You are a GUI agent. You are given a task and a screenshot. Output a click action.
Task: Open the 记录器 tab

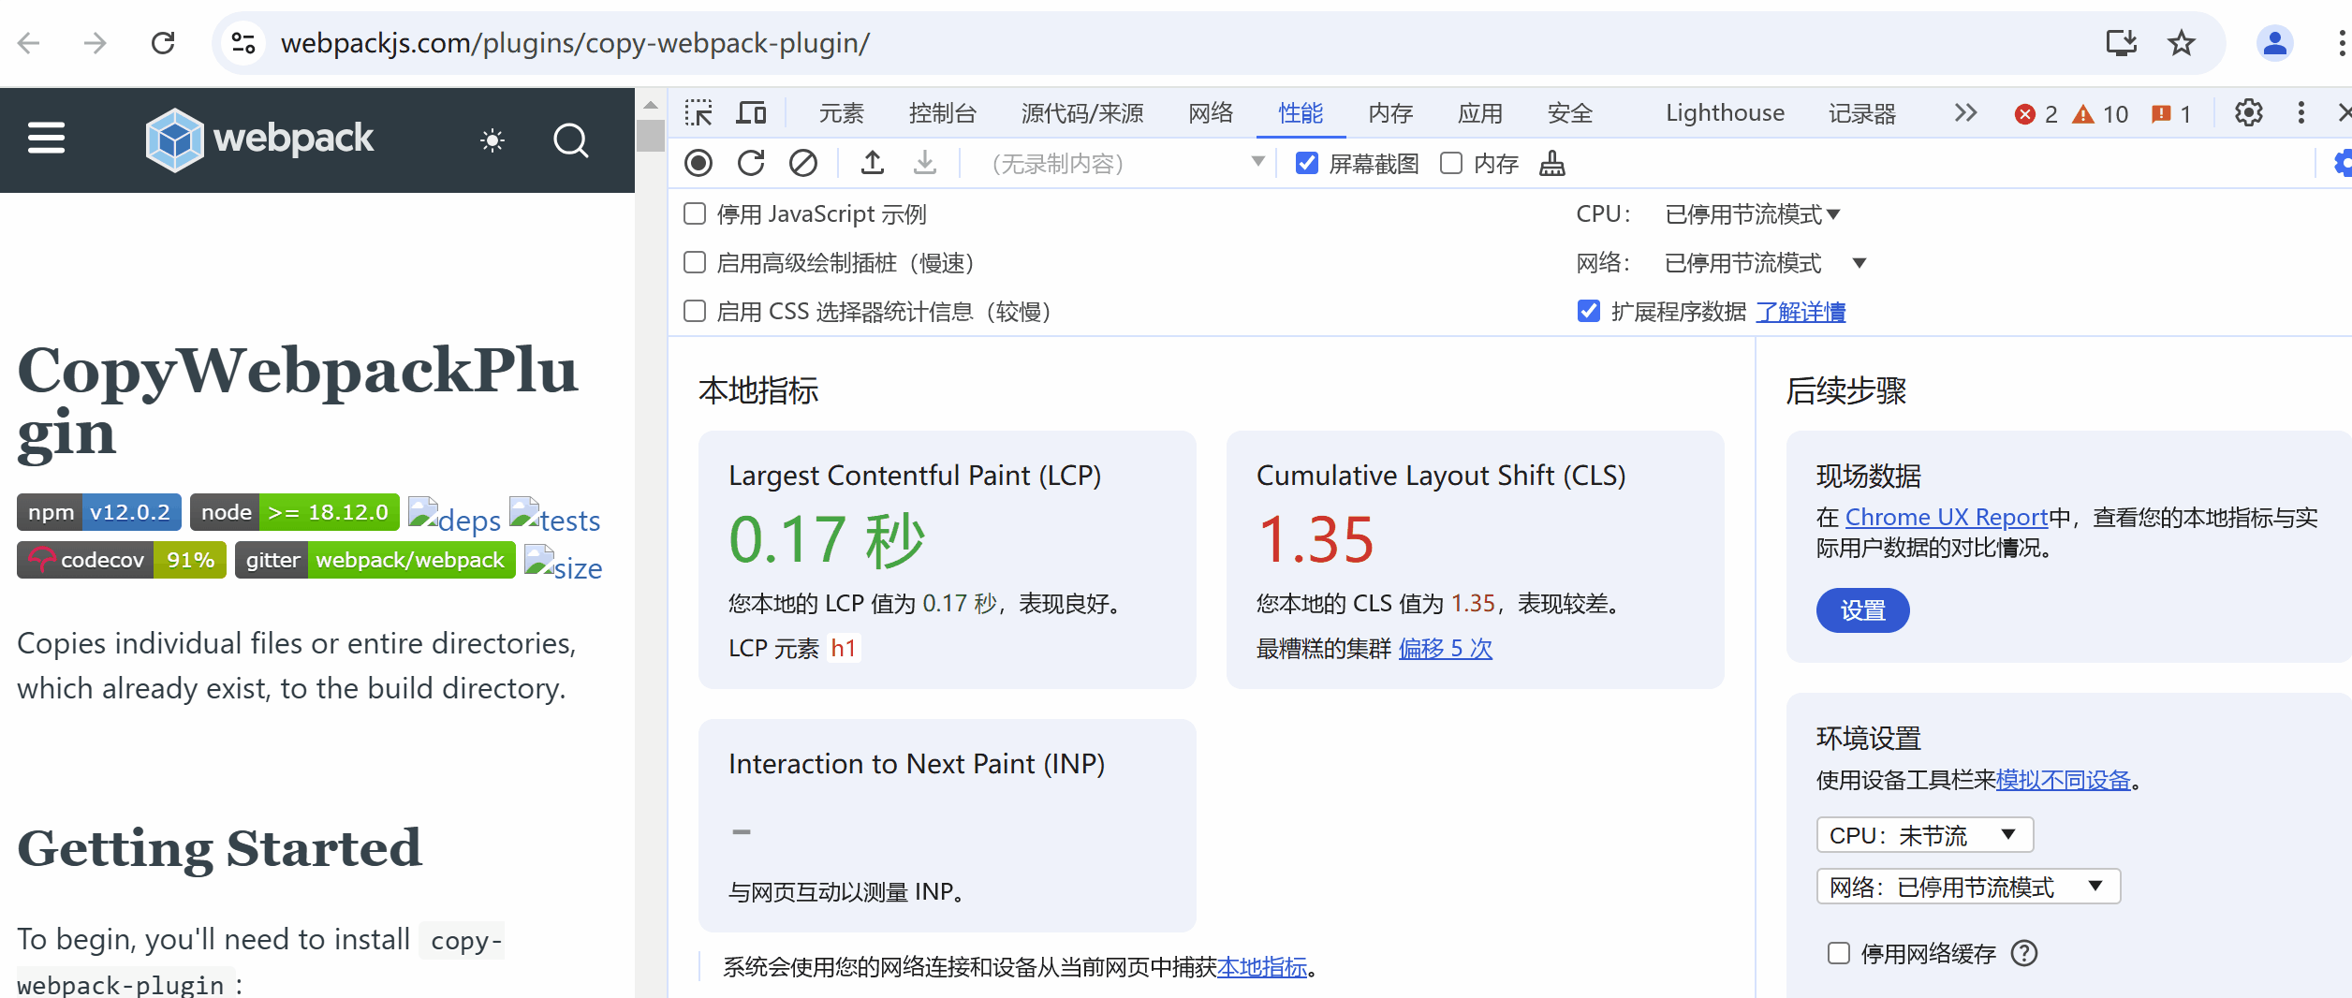1862,113
